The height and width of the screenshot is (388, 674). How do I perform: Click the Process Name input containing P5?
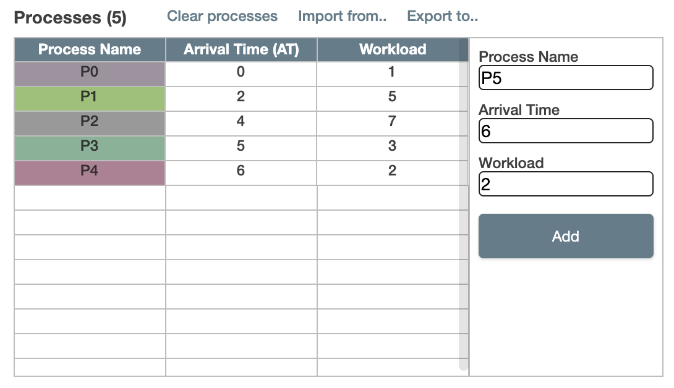point(565,77)
